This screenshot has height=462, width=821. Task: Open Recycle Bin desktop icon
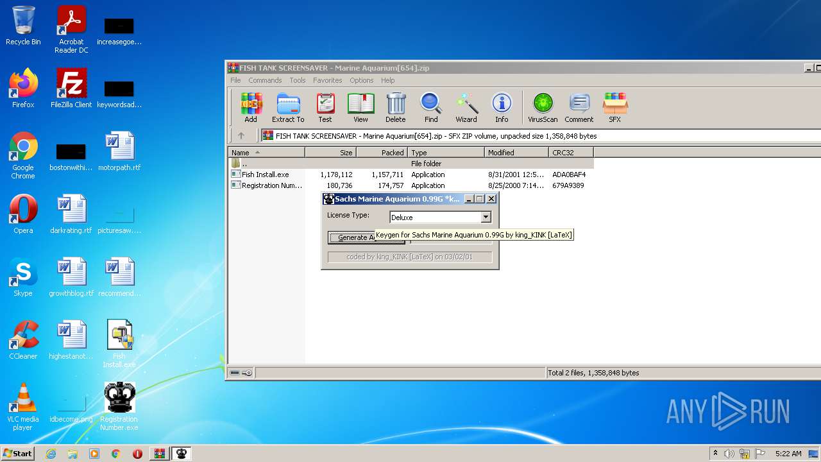click(x=23, y=26)
